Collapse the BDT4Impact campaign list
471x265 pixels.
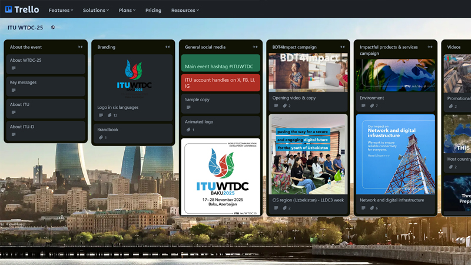pyautogui.click(x=343, y=47)
